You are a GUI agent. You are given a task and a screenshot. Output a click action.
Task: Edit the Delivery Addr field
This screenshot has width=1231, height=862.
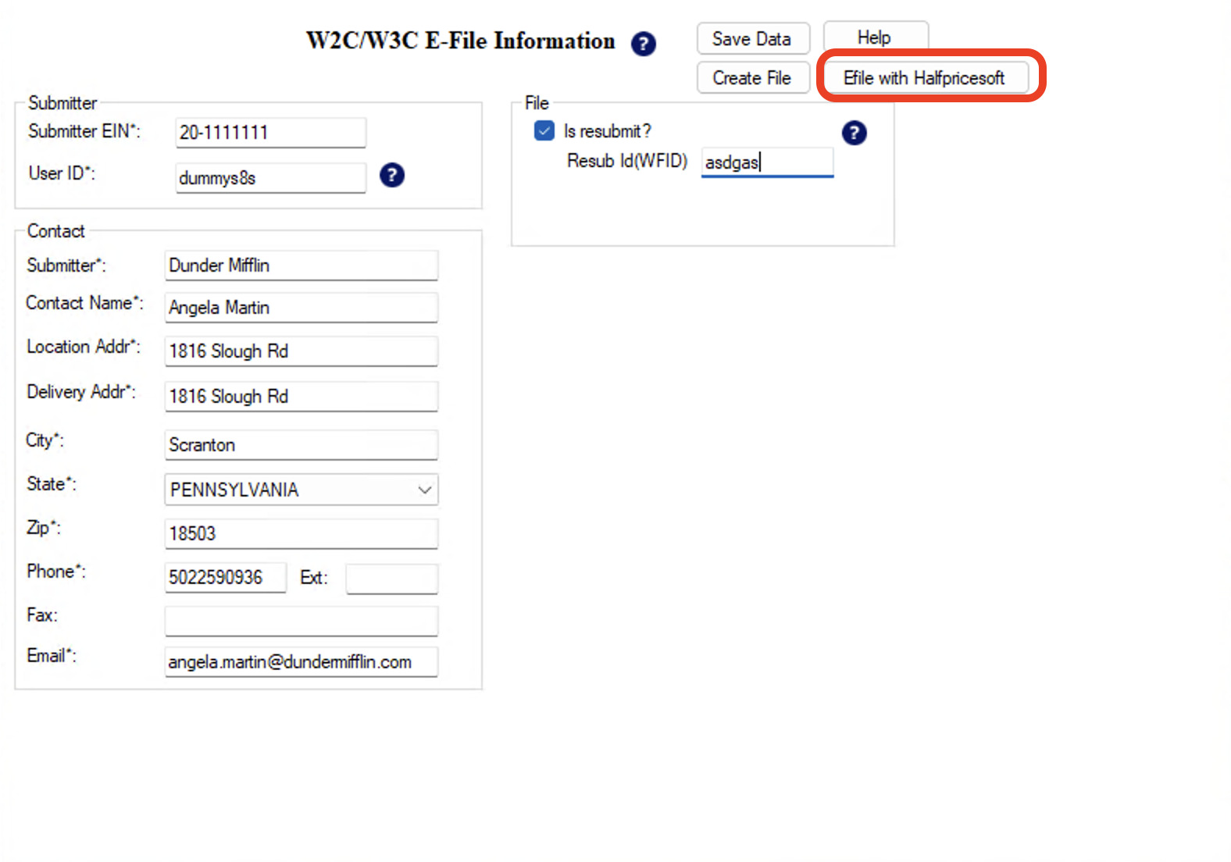coord(301,397)
